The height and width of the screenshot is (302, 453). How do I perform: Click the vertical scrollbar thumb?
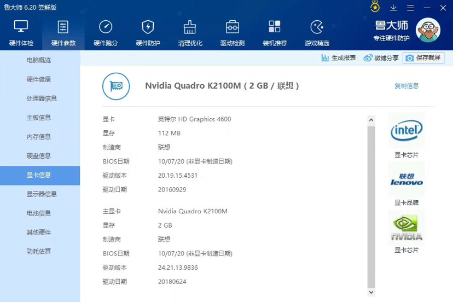point(371,207)
